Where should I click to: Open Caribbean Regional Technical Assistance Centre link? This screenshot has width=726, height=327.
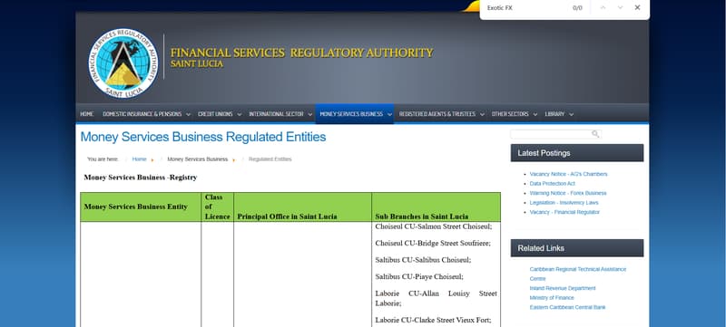[578, 274]
